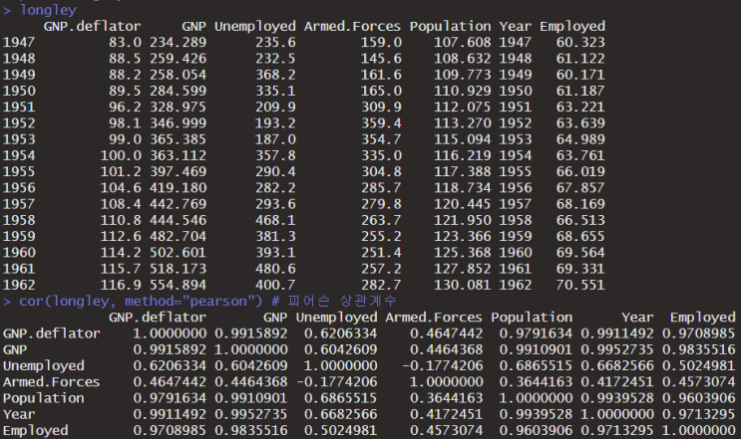Click Unemployed value 187.0 for 1953

(x=275, y=139)
